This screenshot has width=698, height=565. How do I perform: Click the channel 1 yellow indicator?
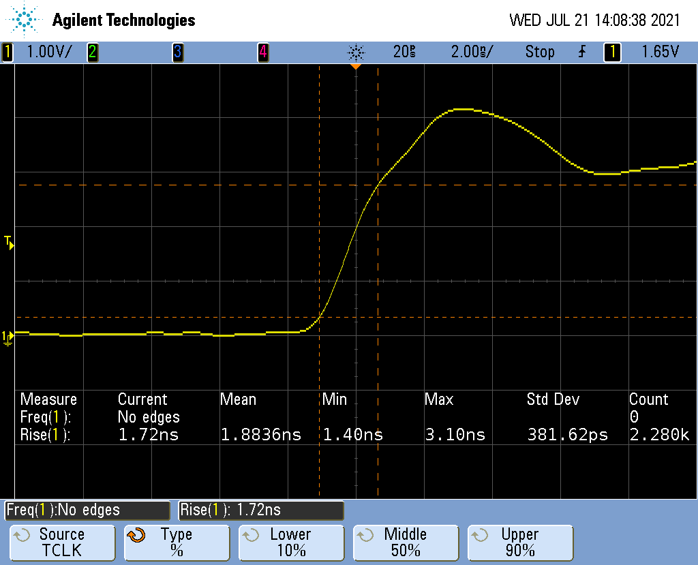tap(8, 52)
